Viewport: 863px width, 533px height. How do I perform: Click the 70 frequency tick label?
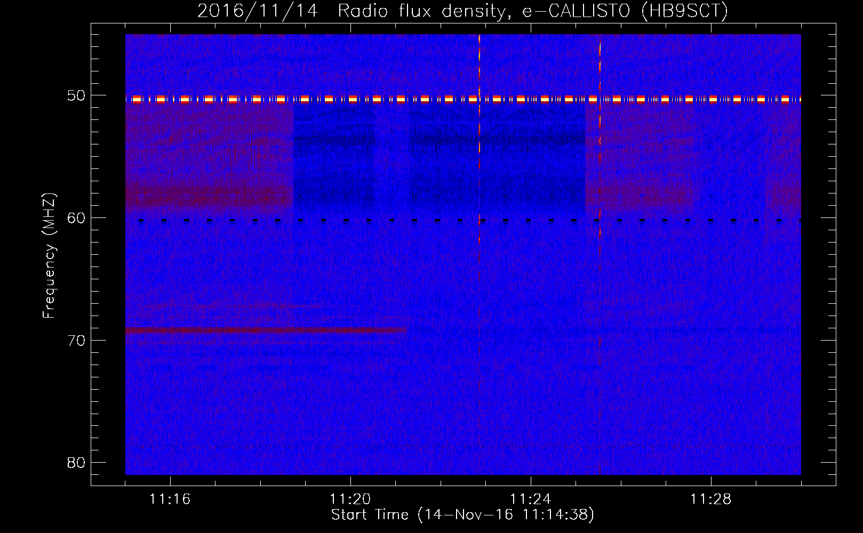coord(76,341)
